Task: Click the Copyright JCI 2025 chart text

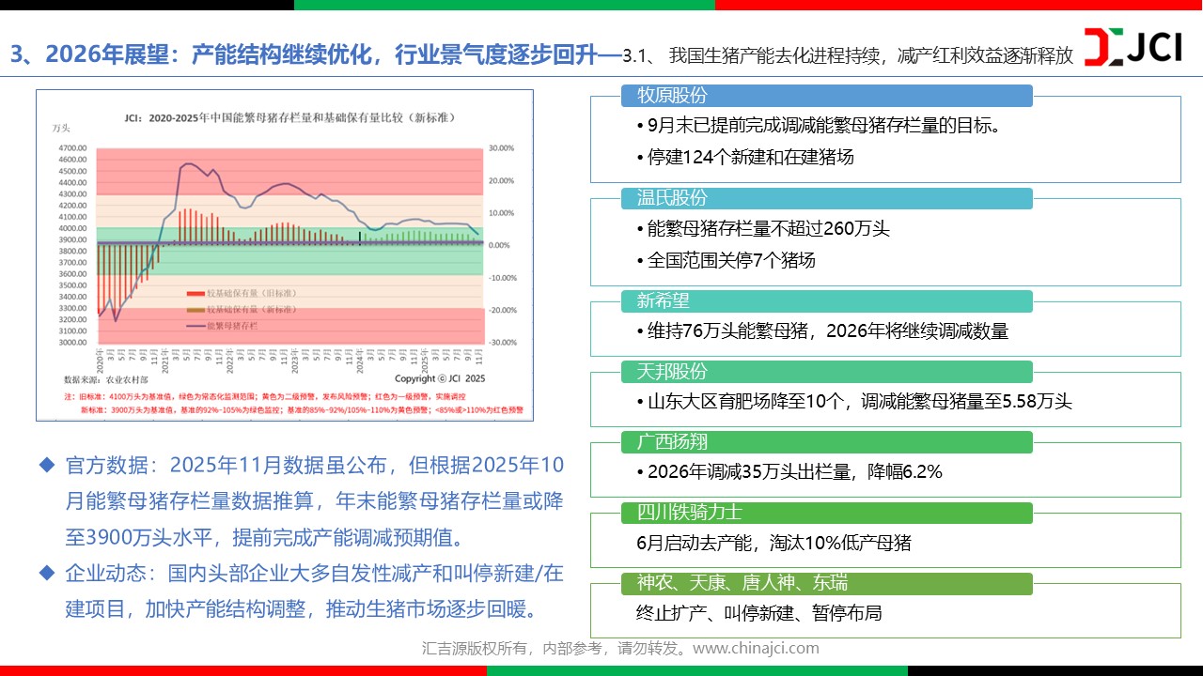Action: [x=440, y=379]
